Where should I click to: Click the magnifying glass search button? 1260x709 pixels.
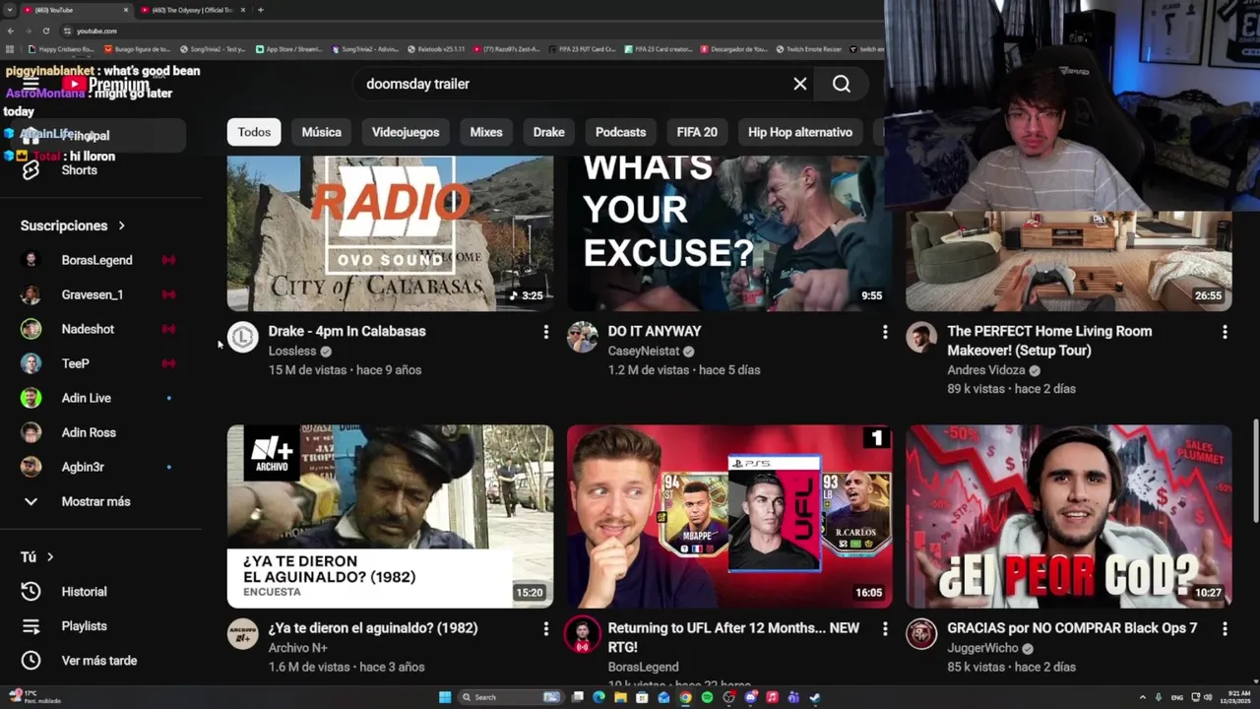coord(842,84)
